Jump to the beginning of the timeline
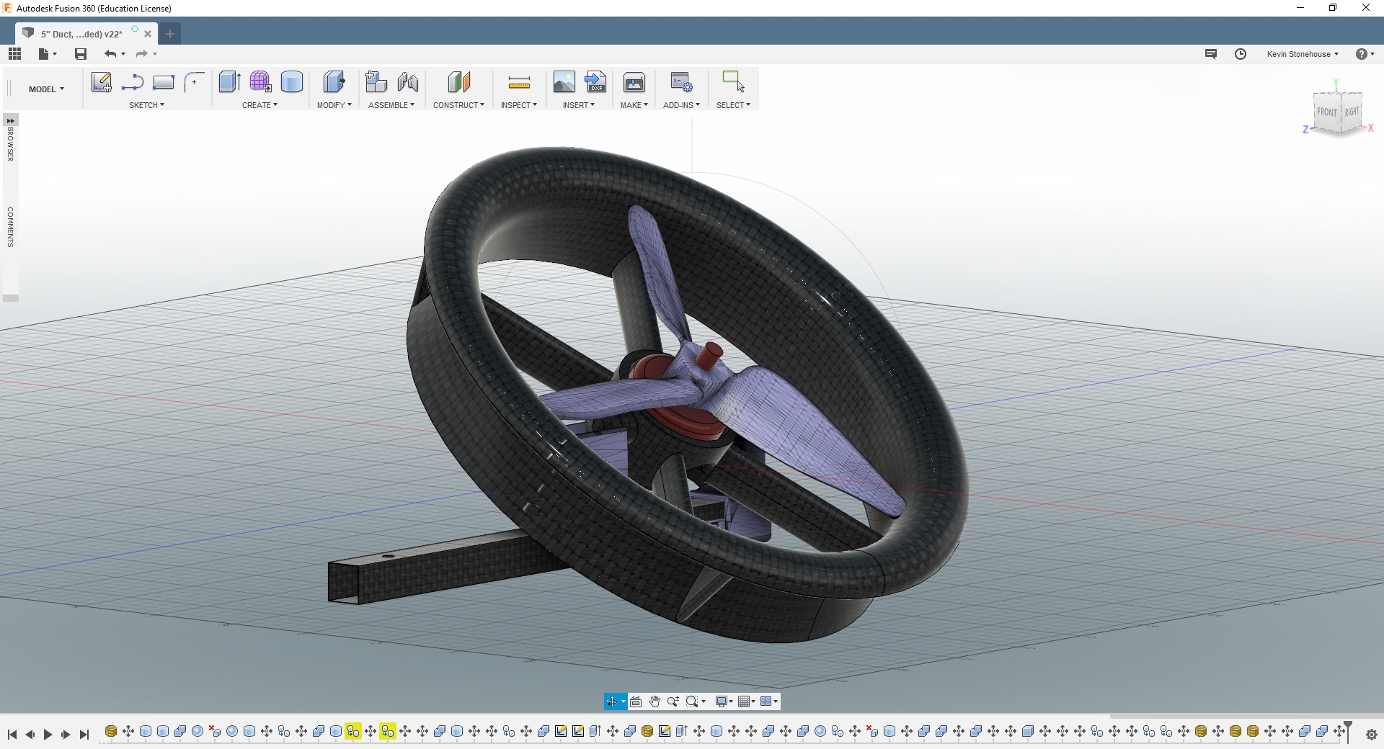This screenshot has height=749, width=1384. point(12,735)
